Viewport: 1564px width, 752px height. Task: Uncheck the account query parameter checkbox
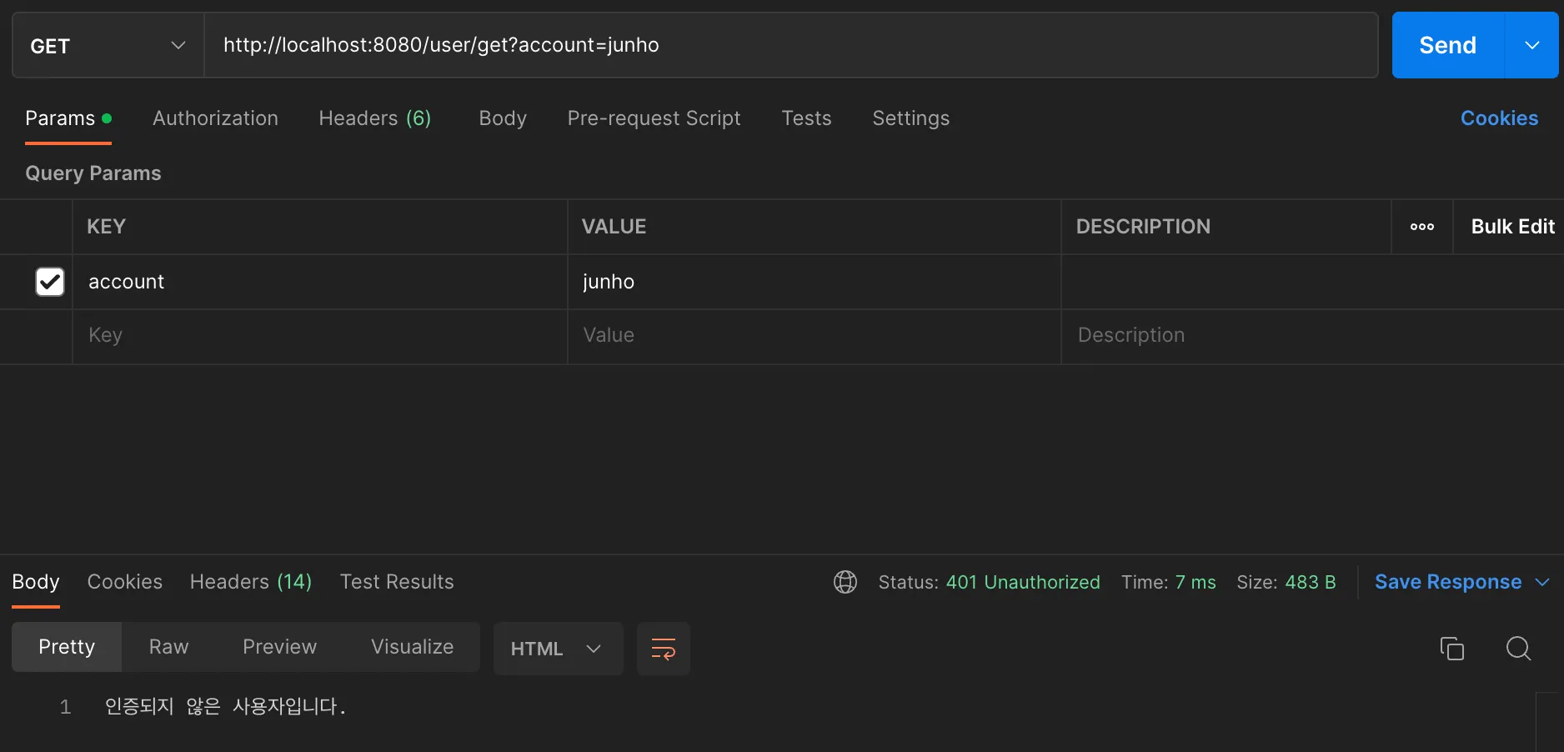click(50, 282)
